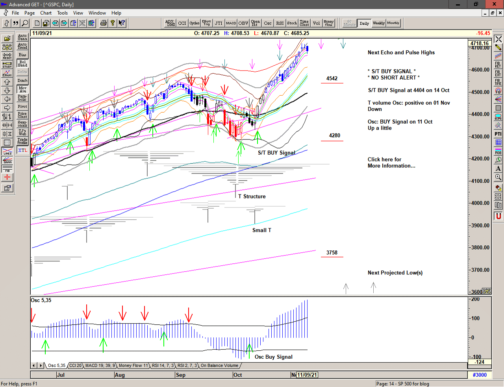Choose the ELIPS ellipse tool
This screenshot has height=387, width=504.
[x=498, y=117]
